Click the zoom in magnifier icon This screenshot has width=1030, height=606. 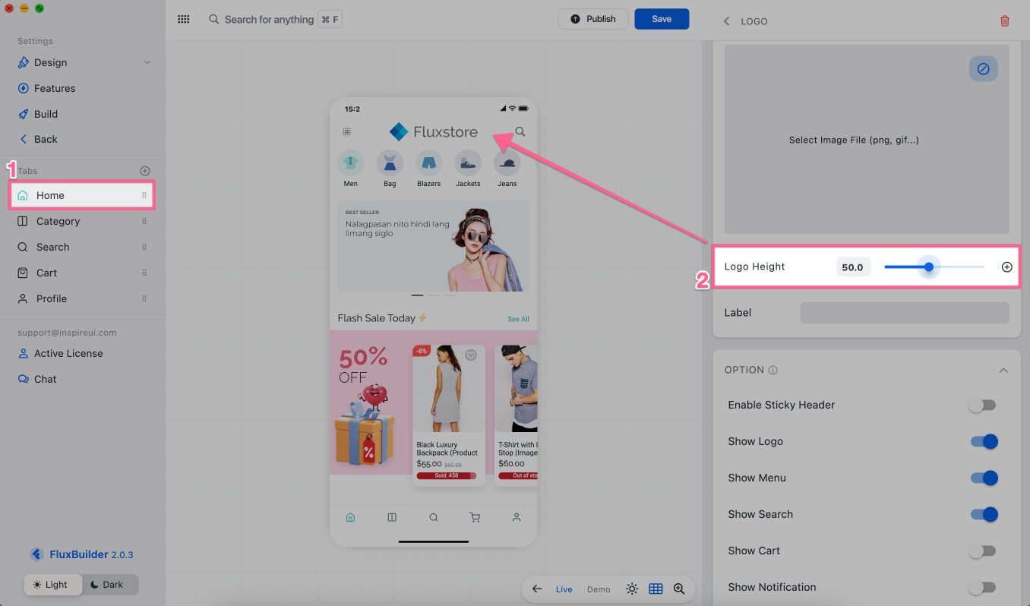click(x=679, y=589)
